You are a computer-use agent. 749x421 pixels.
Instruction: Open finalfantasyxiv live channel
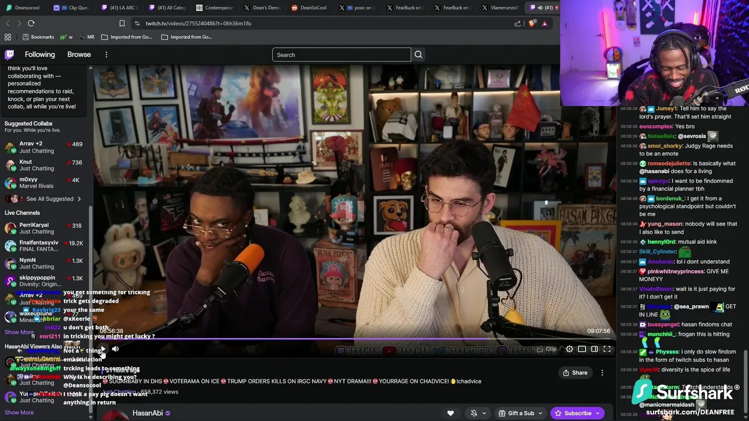[x=46, y=246]
